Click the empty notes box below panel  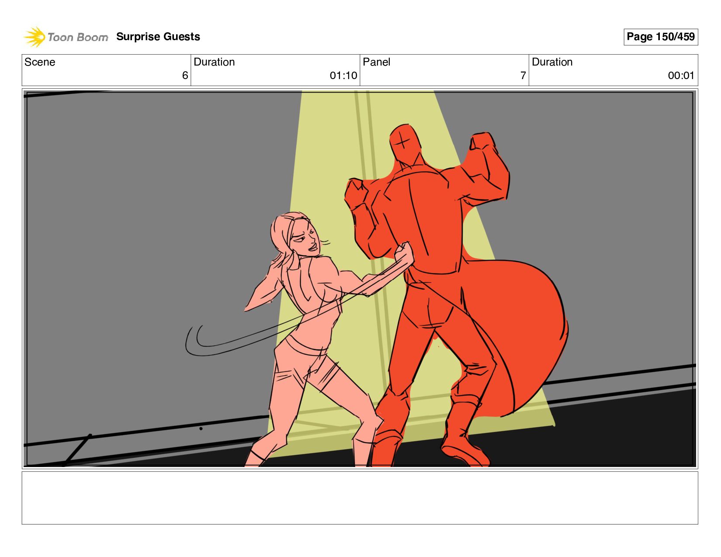360,498
